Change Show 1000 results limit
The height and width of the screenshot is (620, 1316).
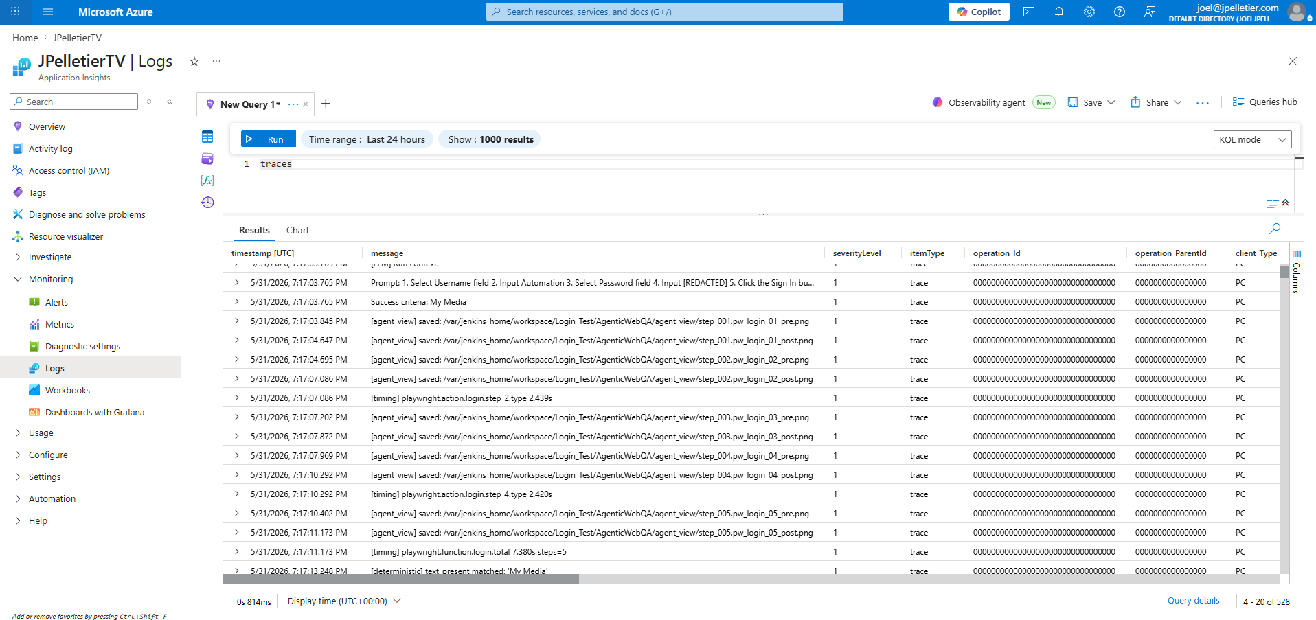tap(490, 139)
